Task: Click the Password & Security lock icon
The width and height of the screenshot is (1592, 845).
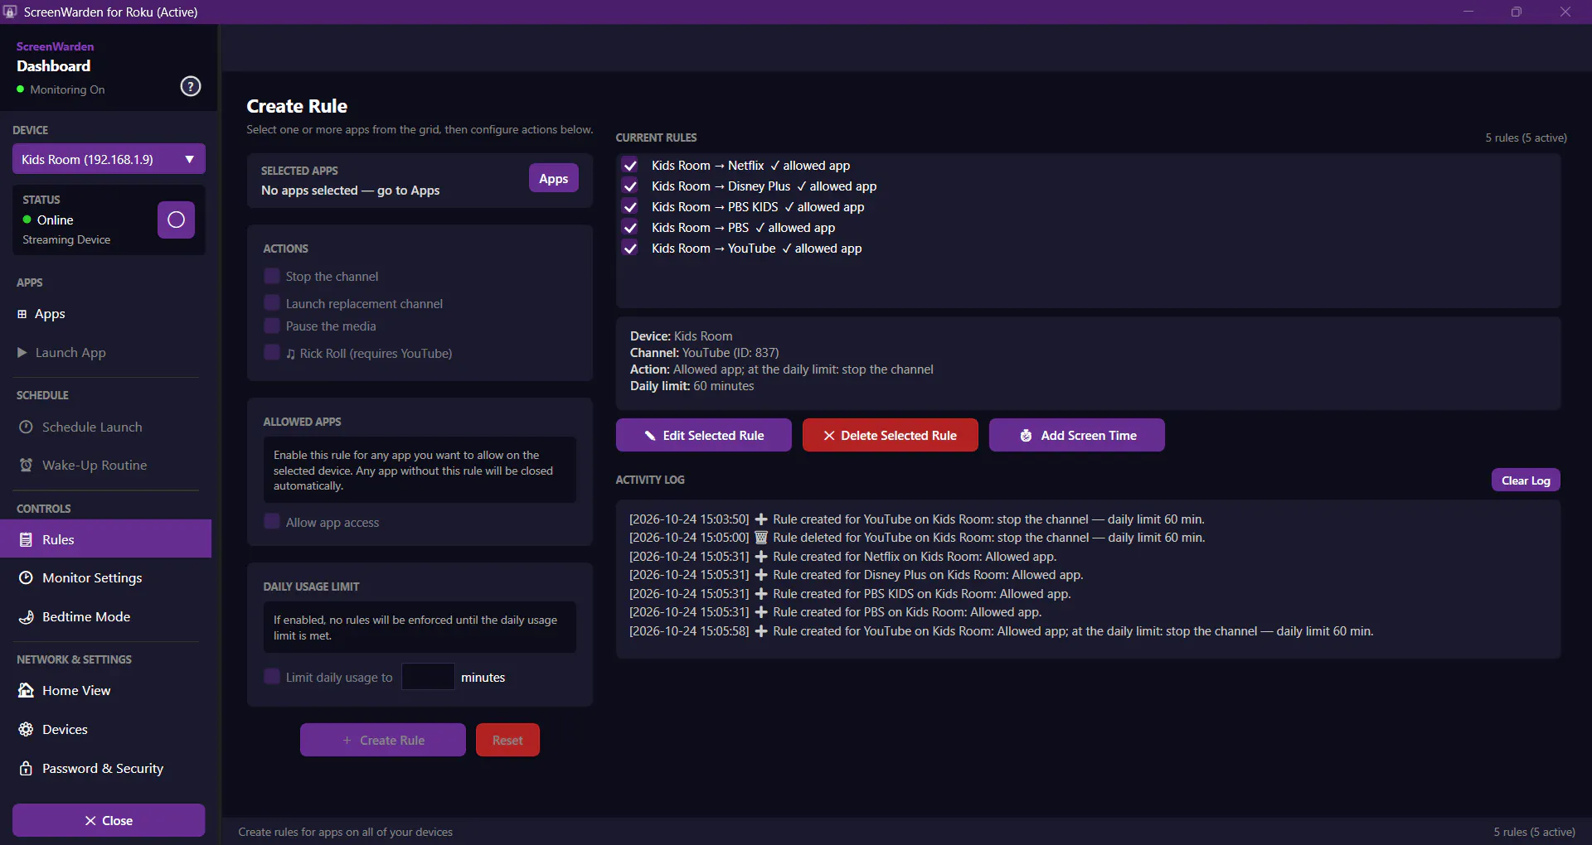Action: (x=26, y=769)
